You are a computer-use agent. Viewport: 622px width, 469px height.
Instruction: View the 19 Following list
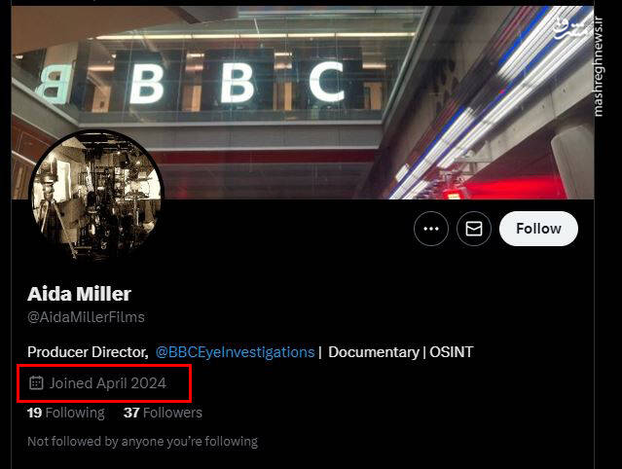(x=65, y=413)
